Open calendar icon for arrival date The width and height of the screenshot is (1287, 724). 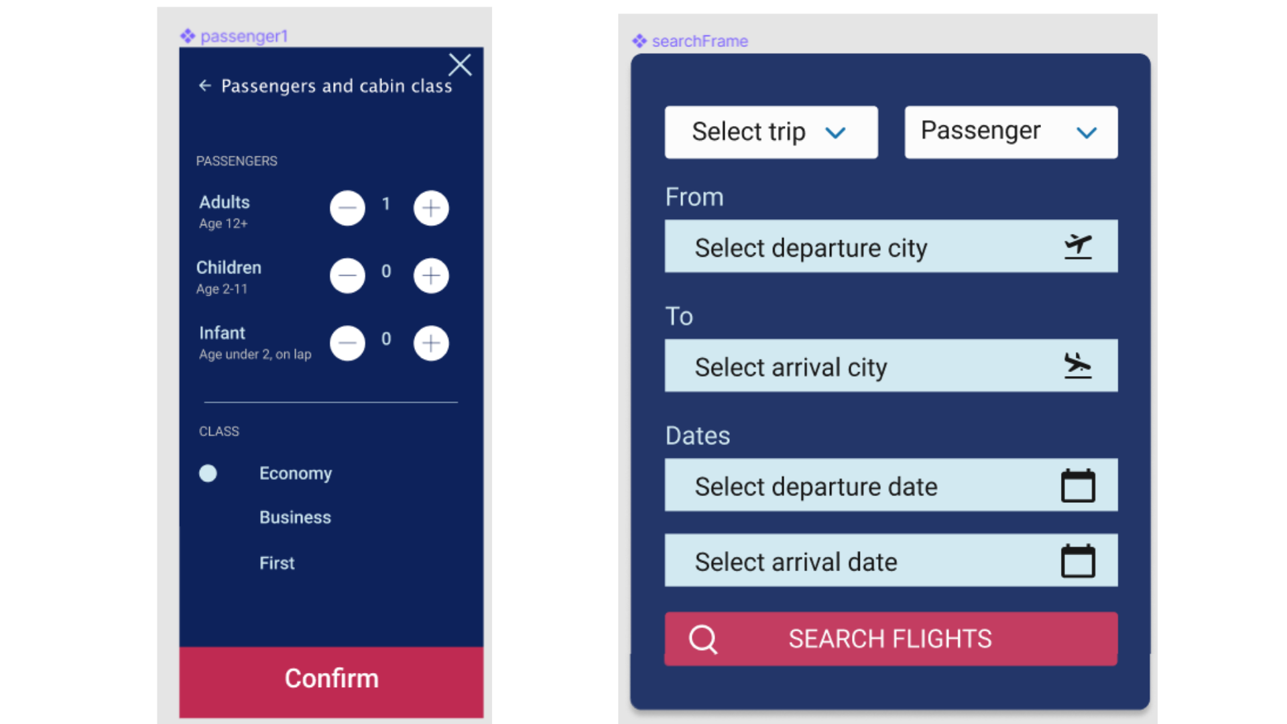pos(1078,561)
